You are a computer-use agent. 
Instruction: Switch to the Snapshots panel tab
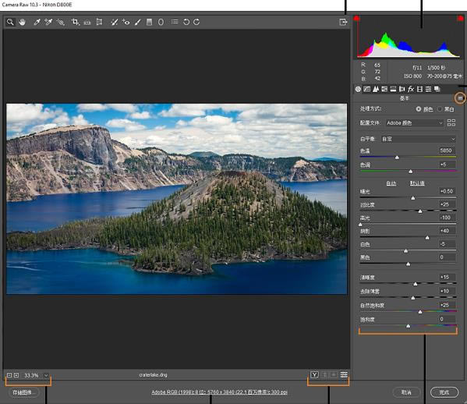tap(437, 89)
